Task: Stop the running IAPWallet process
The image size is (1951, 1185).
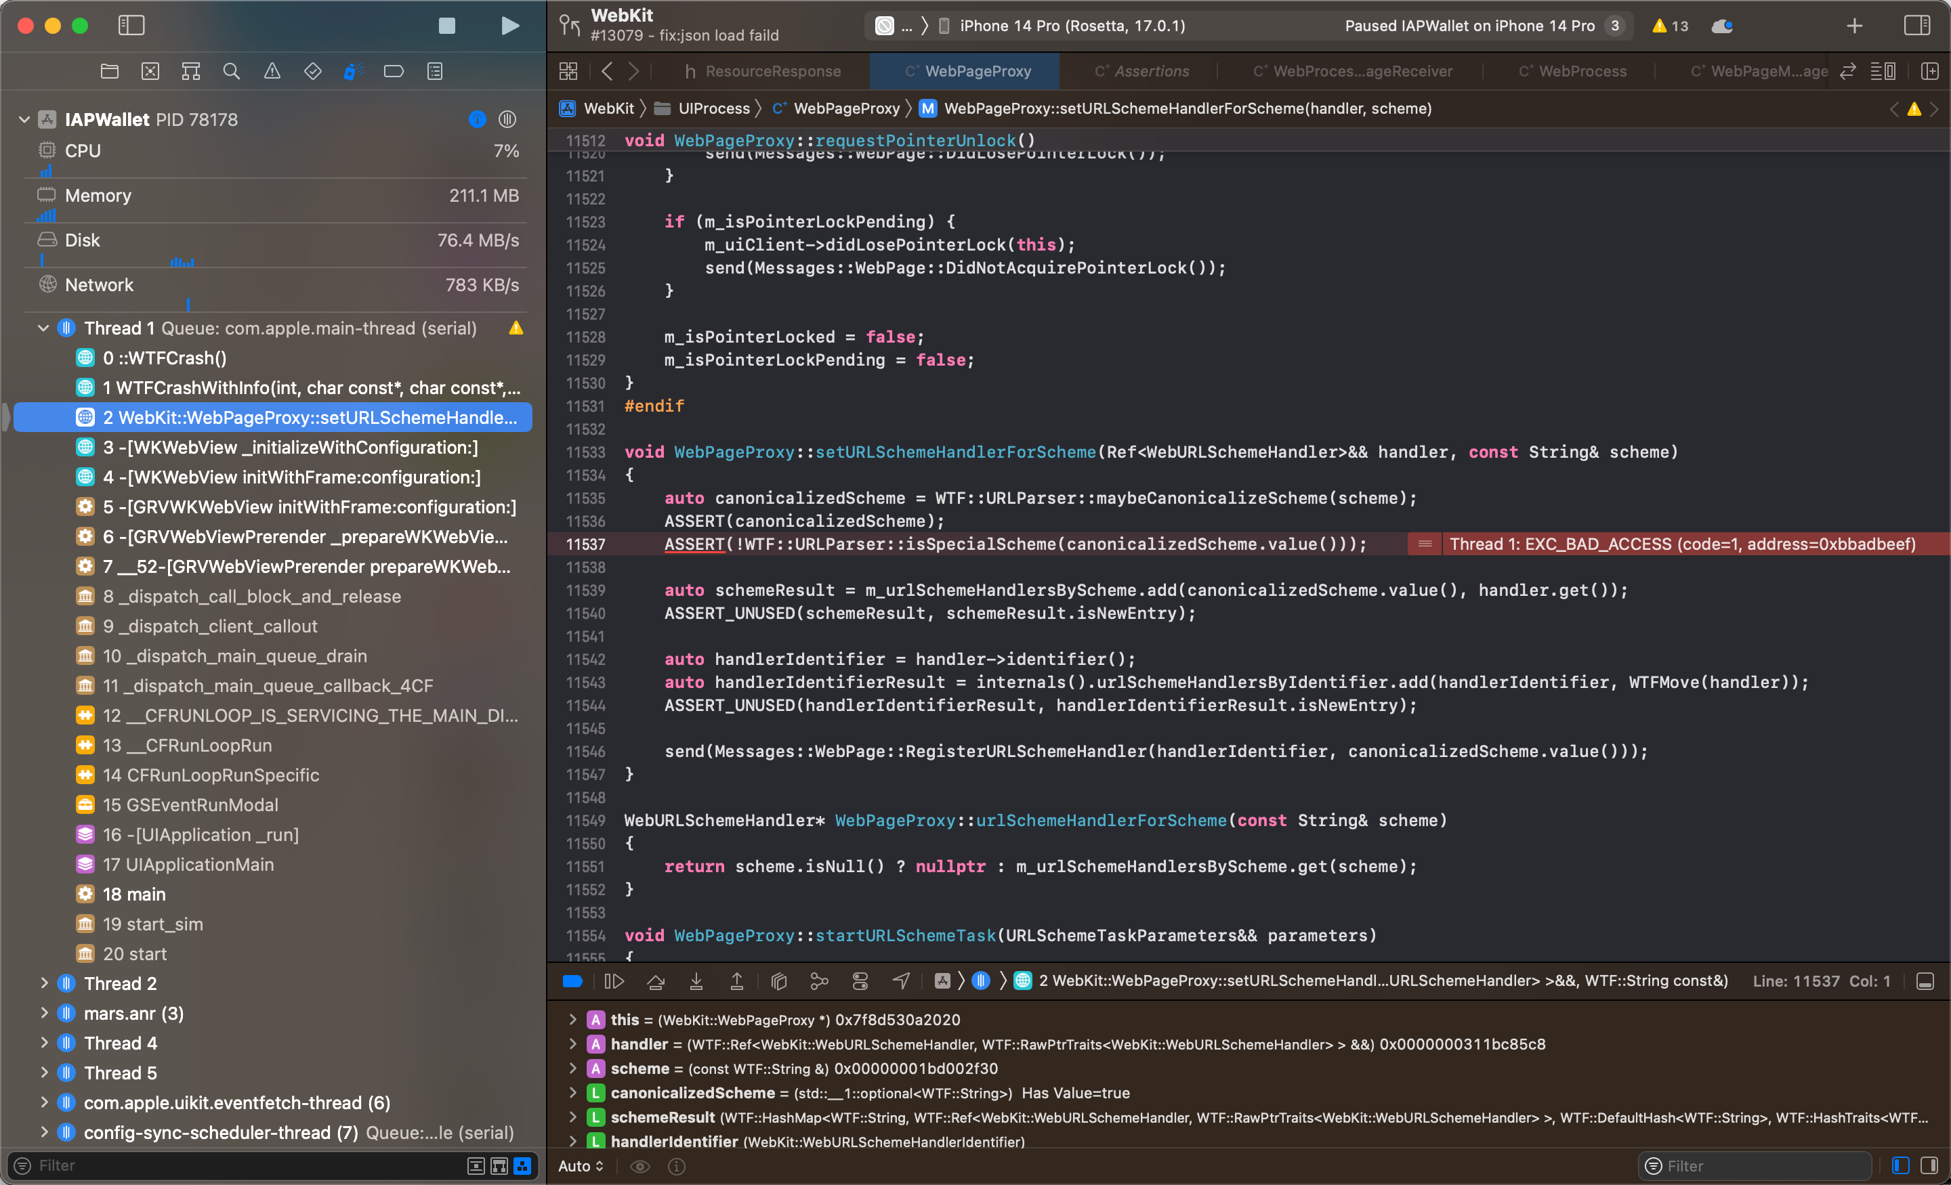Action: pyautogui.click(x=446, y=25)
